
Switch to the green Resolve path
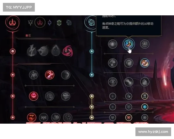pos(59,23)
